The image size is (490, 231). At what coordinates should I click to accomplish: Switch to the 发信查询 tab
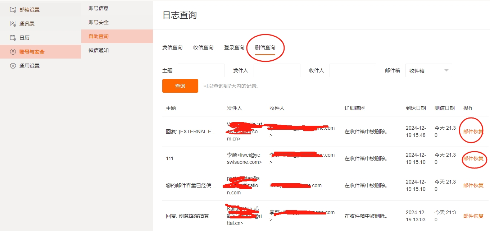click(x=172, y=47)
